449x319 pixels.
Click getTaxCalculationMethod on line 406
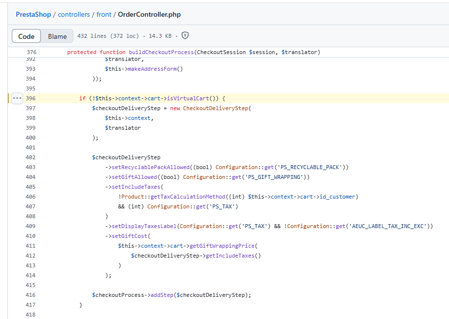188,197
